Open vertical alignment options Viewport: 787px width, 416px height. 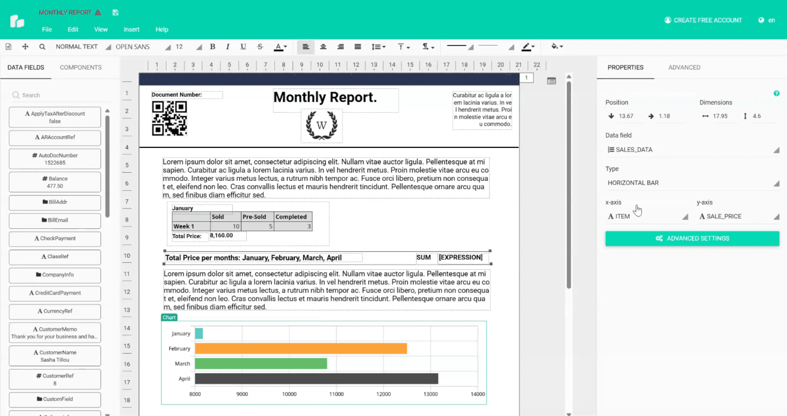click(404, 47)
